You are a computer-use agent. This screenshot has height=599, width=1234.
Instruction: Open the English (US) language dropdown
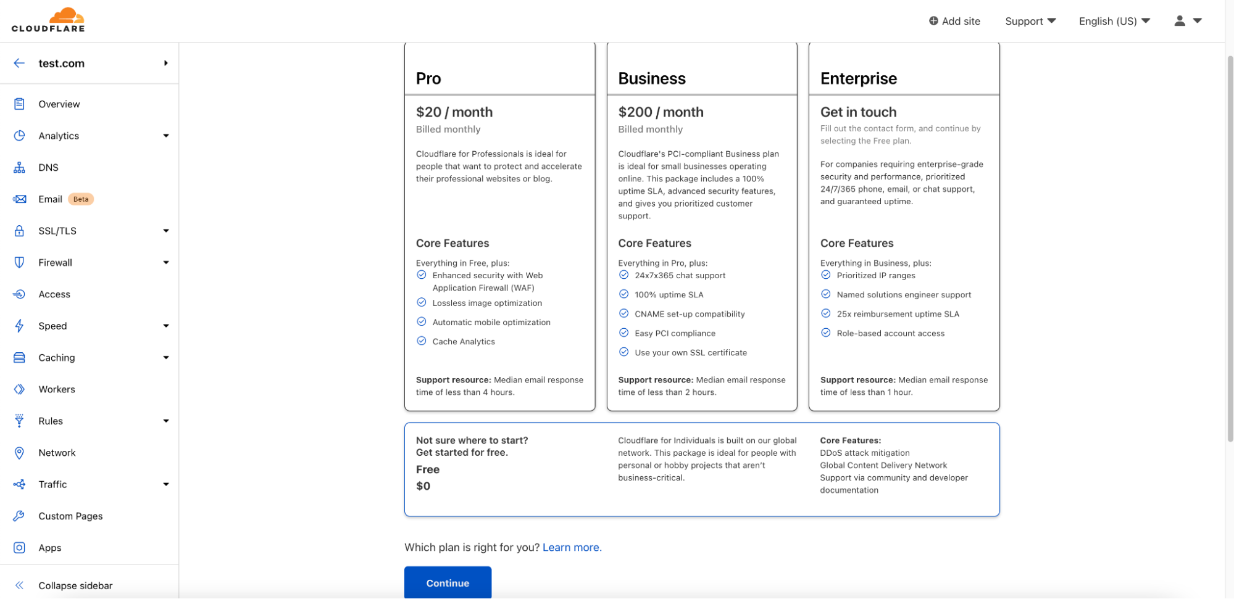point(1115,21)
